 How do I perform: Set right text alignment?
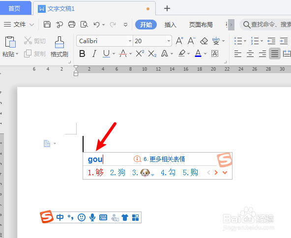tap(262, 53)
